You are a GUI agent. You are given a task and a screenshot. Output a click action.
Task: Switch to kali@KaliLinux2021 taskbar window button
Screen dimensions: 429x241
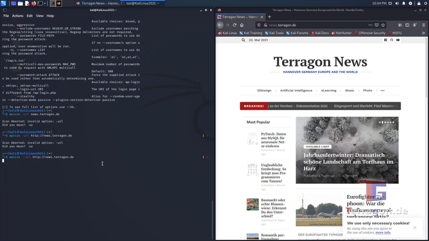pyautogui.click(x=143, y=3)
